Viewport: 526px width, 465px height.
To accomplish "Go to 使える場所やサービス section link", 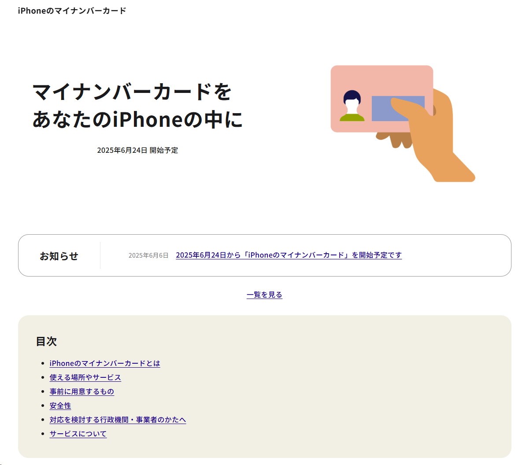I will (x=85, y=377).
